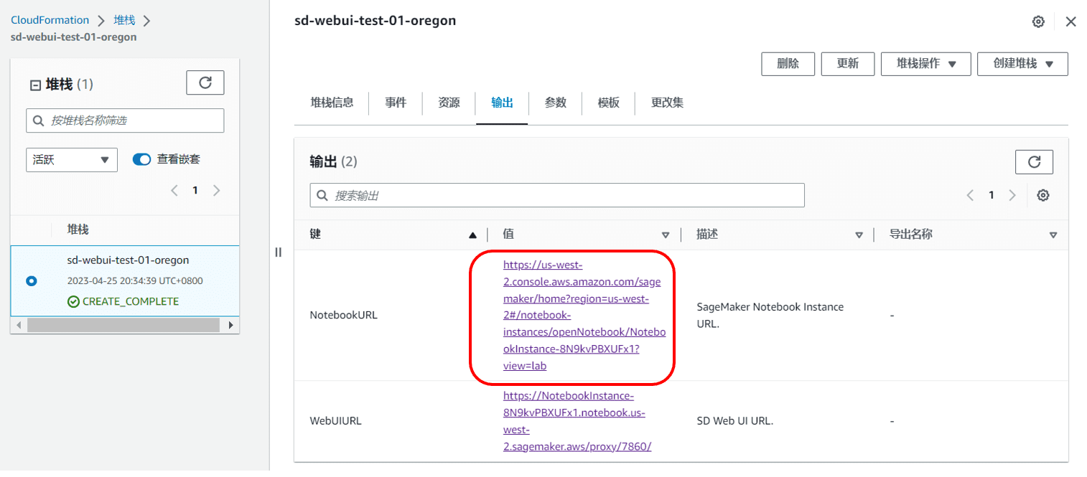
Task: Open the 创建堆栈 dropdown menu
Action: (1022, 64)
